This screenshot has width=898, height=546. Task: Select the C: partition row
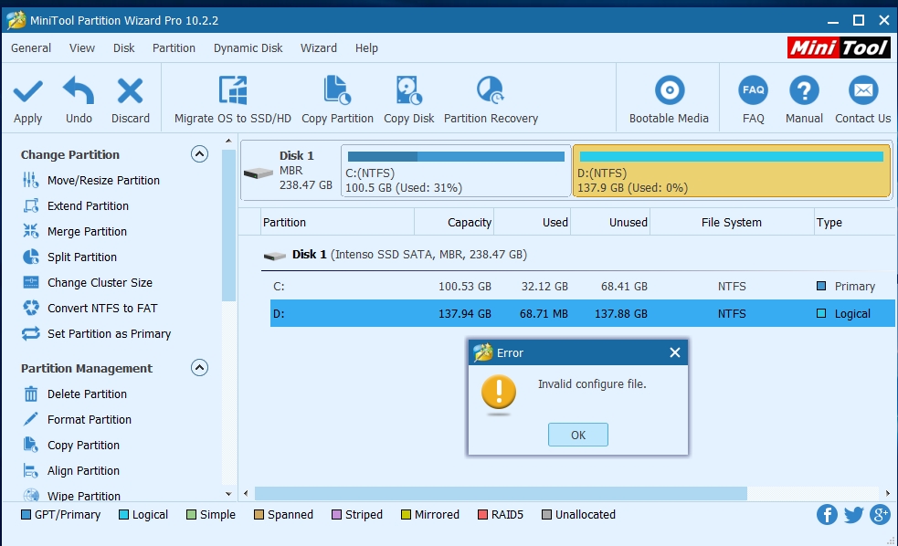coord(583,286)
